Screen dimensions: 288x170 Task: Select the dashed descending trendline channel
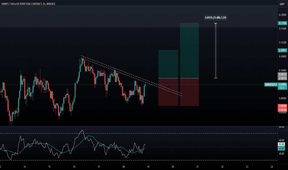(x=132, y=75)
